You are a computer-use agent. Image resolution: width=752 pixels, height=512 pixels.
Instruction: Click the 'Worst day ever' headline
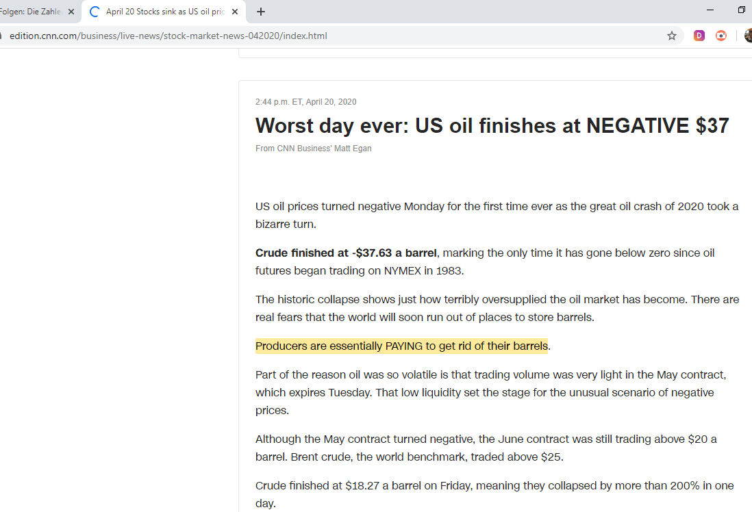pos(492,125)
